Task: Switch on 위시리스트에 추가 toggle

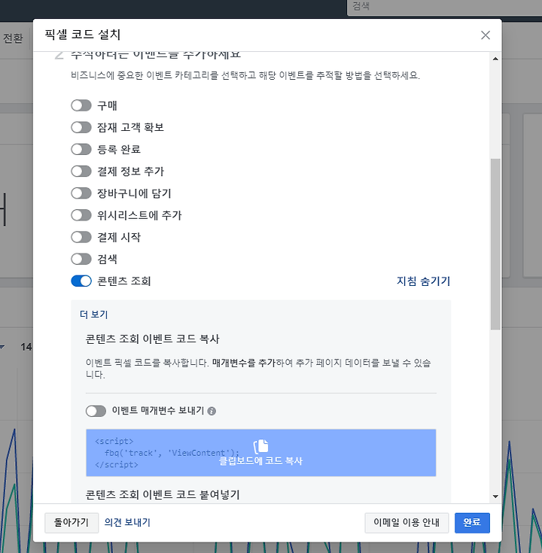Action: pyautogui.click(x=81, y=215)
